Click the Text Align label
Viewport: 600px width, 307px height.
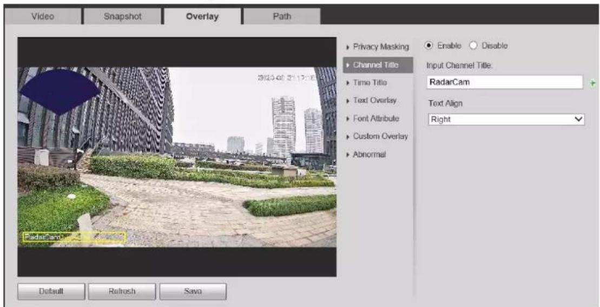[x=445, y=103]
